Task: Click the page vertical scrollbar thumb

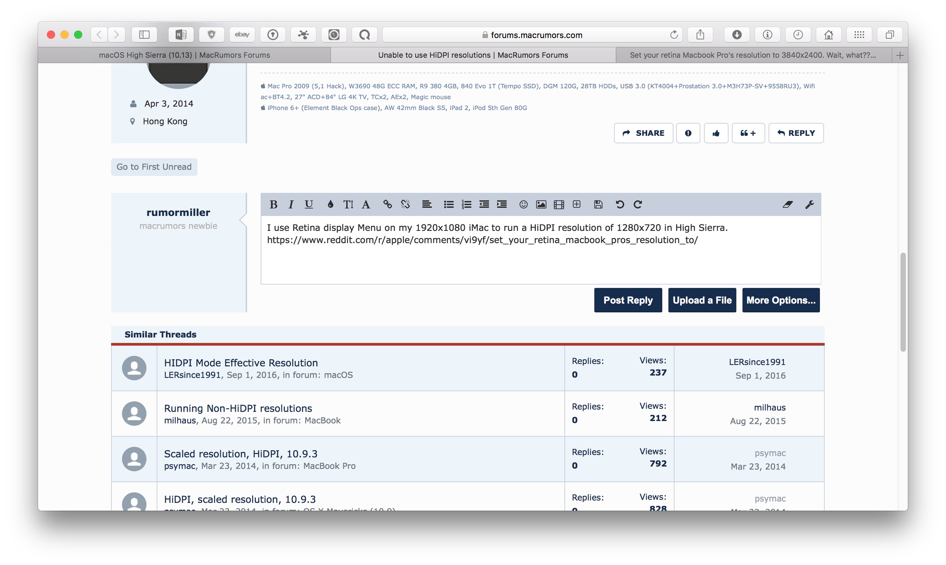Action: tap(903, 302)
